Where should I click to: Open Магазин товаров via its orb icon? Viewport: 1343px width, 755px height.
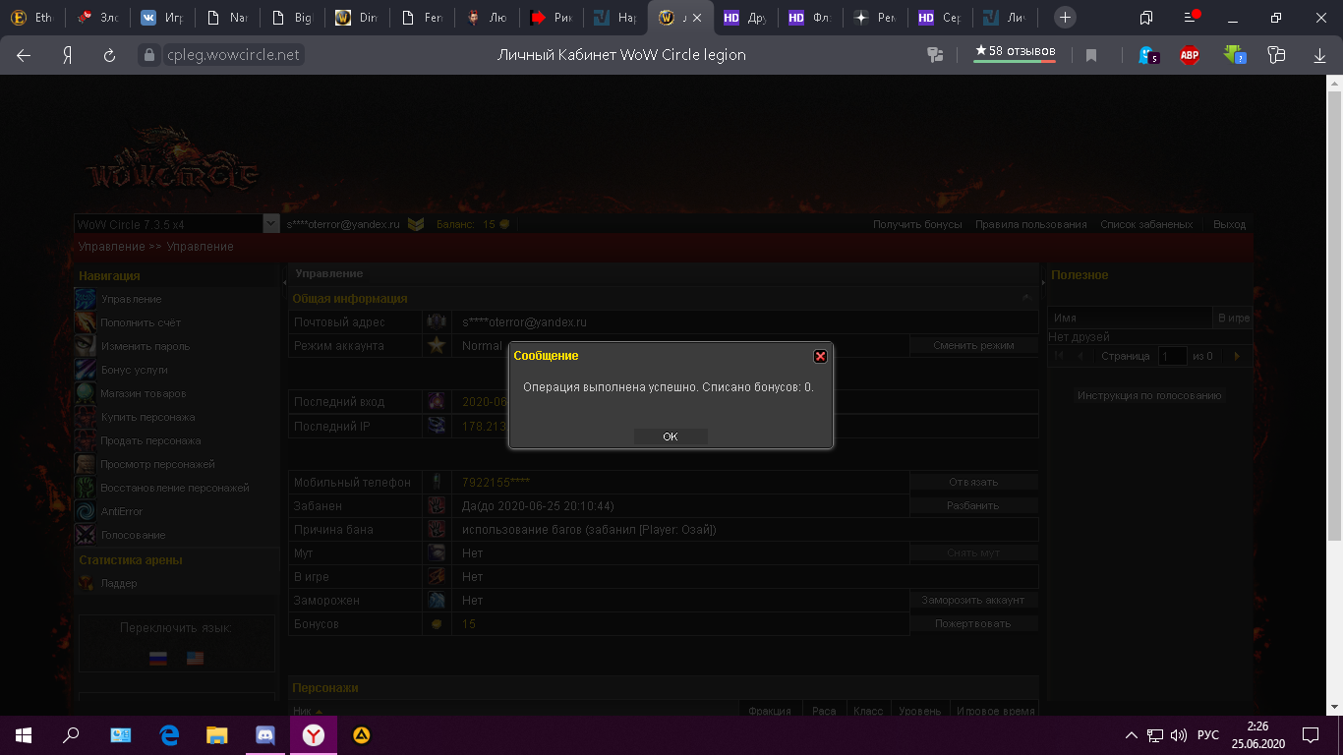pyautogui.click(x=87, y=393)
